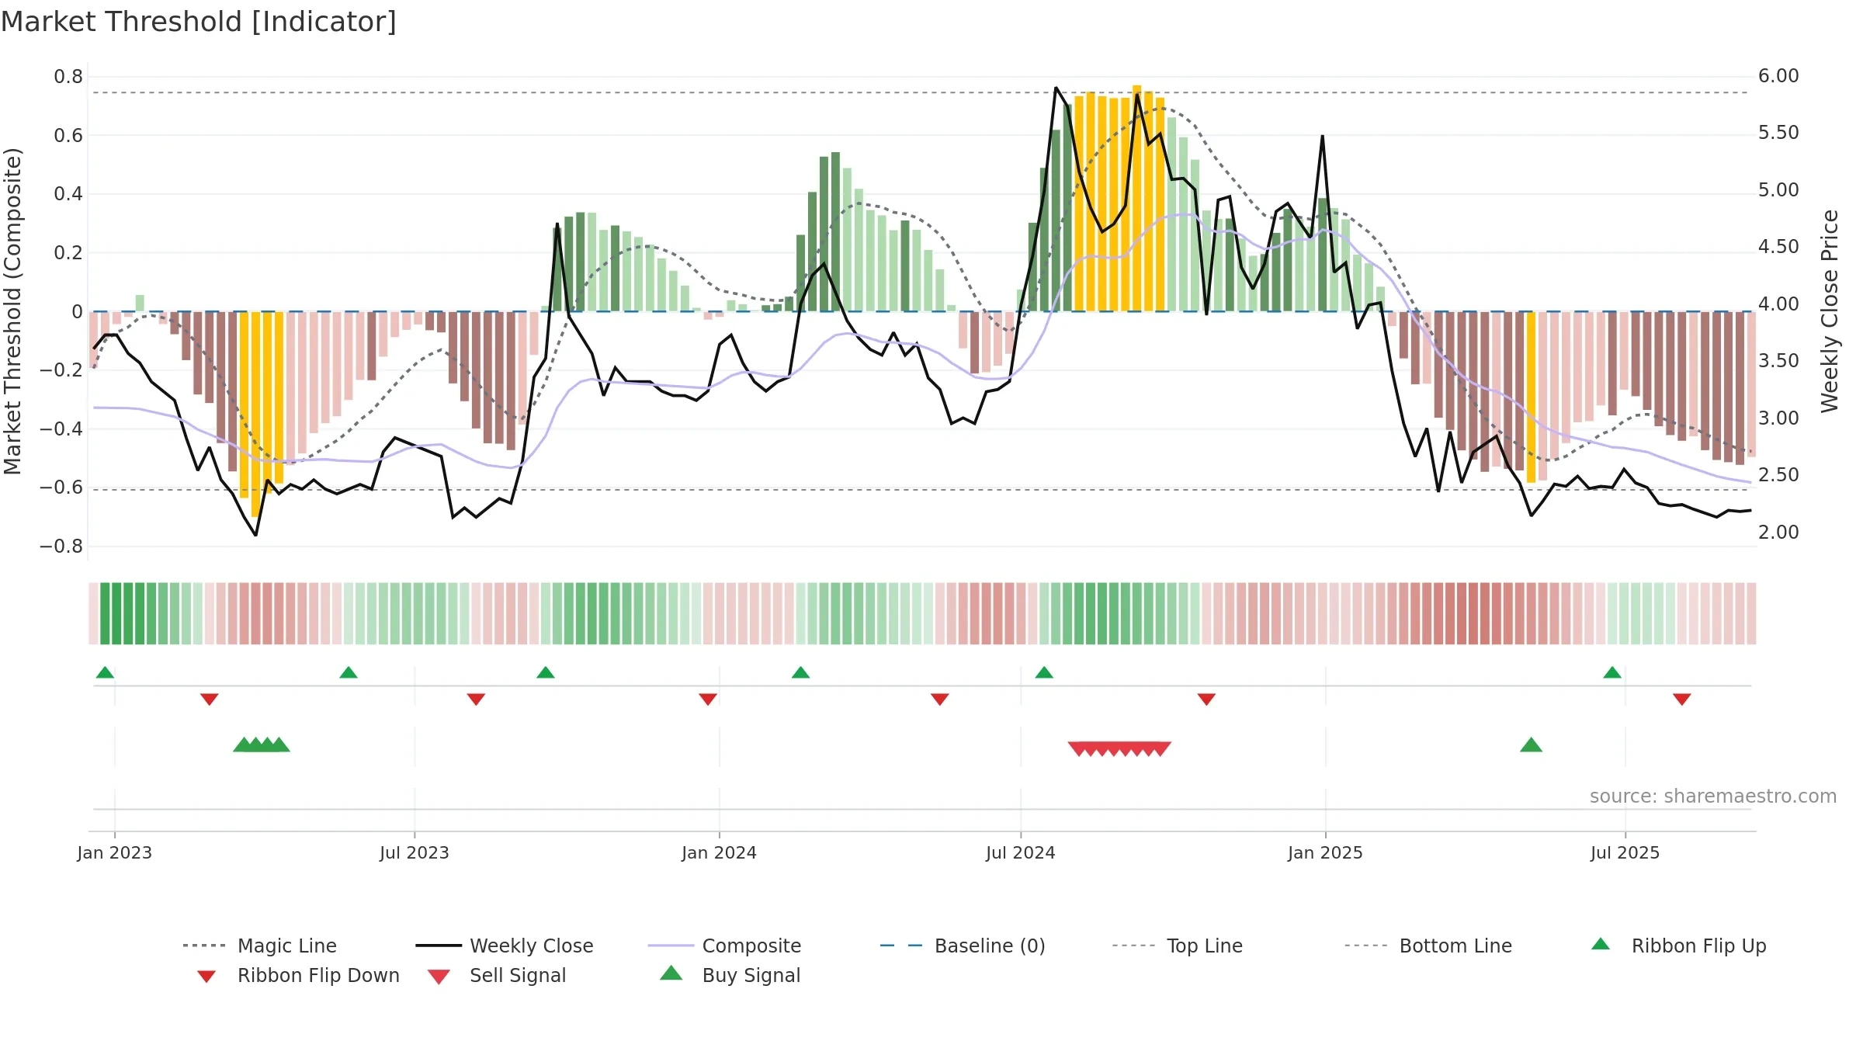
Task: Click source: sharemaestro.com text
Action: 1713,796
